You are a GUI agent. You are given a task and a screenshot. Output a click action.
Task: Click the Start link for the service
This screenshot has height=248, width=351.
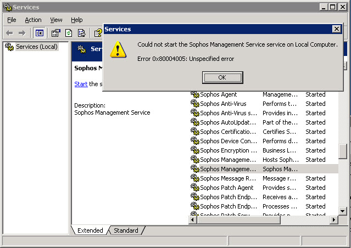[81, 84]
